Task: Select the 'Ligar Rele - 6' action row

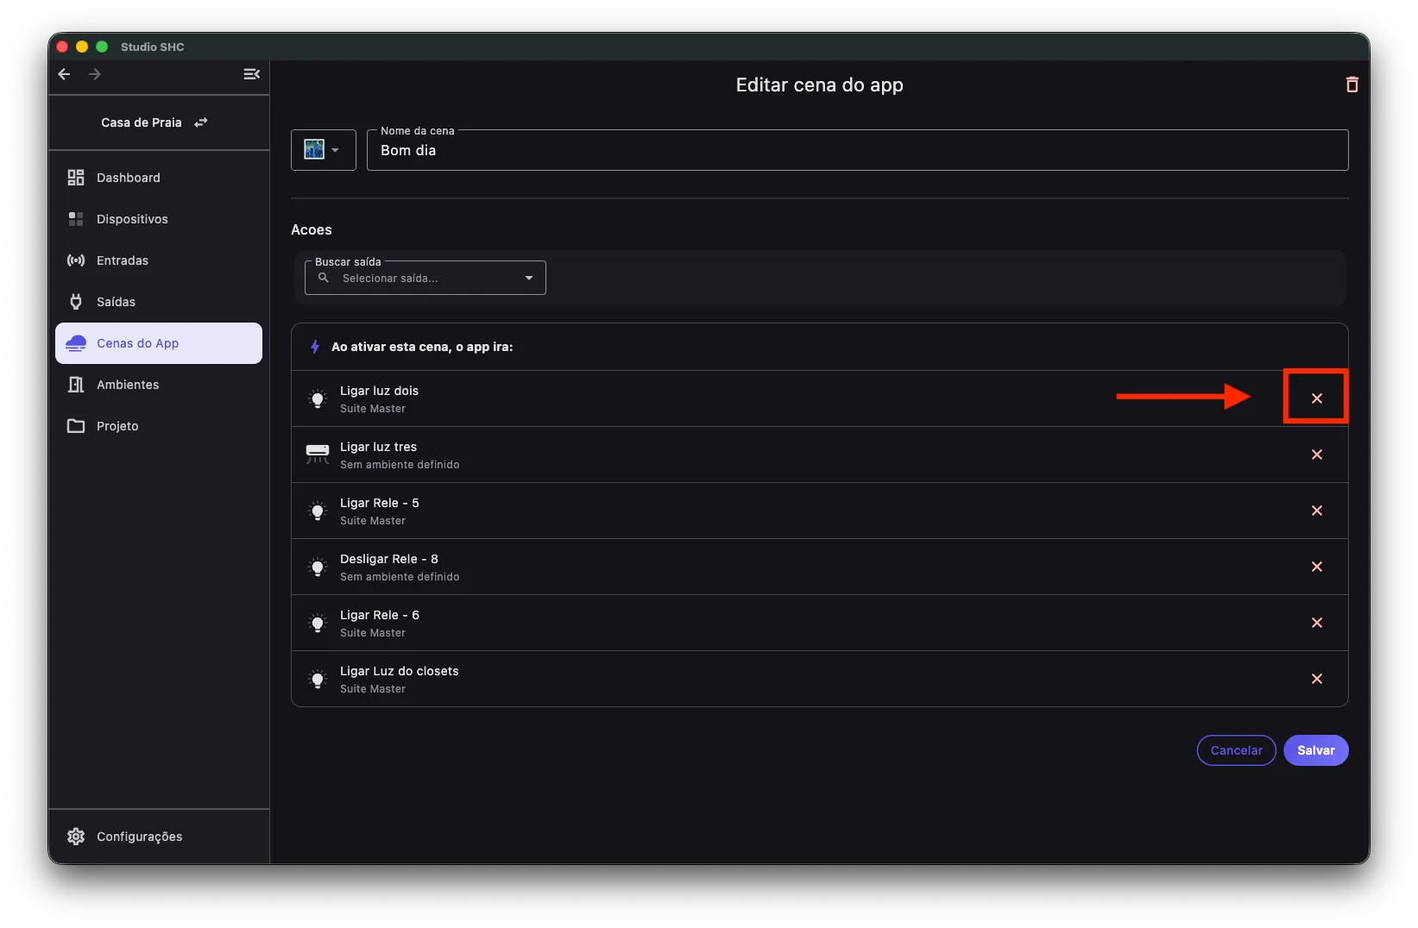Action: pos(819,623)
